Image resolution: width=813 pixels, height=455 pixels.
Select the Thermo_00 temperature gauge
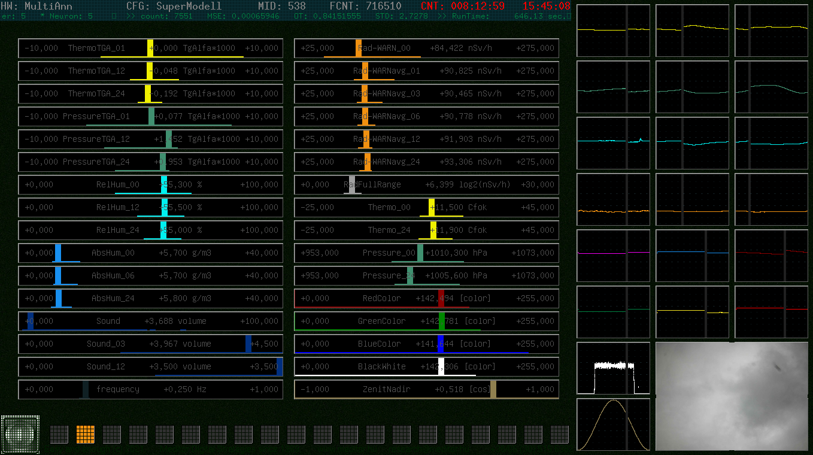pyautogui.click(x=426, y=208)
